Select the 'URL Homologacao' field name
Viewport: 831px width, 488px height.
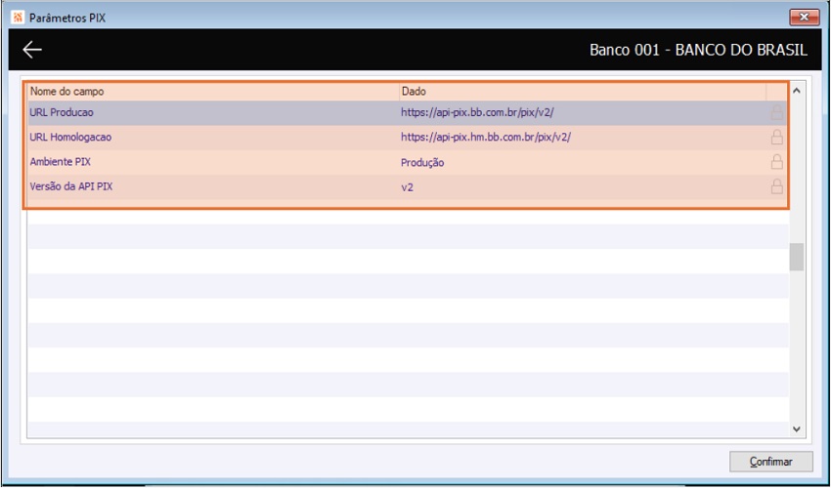tap(70, 137)
